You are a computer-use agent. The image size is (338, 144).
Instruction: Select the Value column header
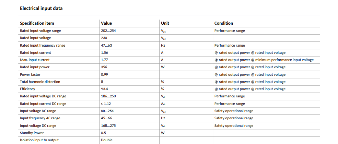pyautogui.click(x=106, y=23)
